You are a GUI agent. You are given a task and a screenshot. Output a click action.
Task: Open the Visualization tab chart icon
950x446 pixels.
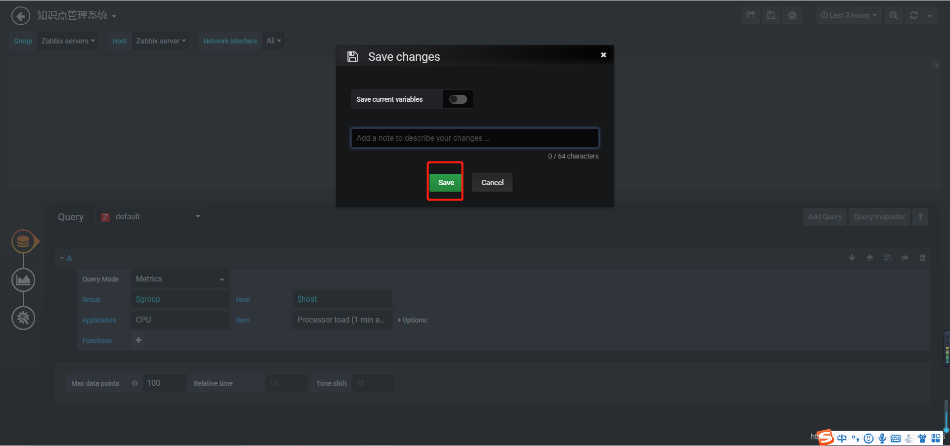23,280
